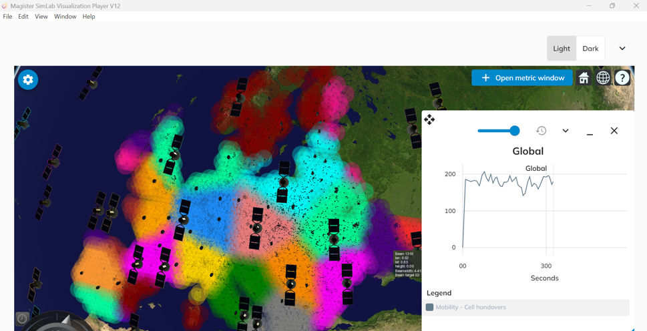
Task: Click the clock icon at the map's bottom left
Action: [22, 318]
